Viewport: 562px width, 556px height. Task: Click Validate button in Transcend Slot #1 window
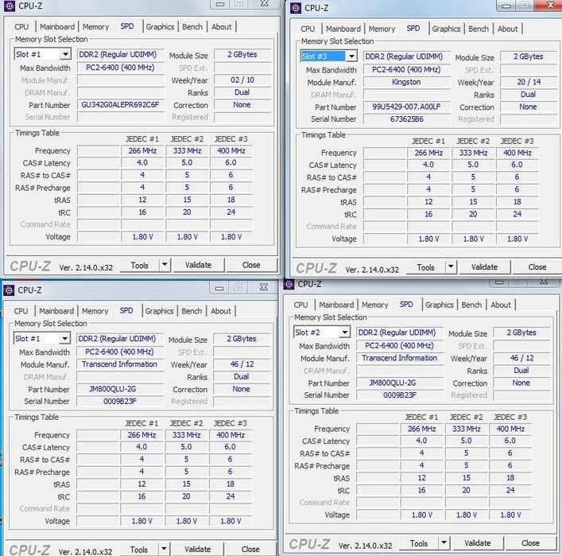point(197,549)
